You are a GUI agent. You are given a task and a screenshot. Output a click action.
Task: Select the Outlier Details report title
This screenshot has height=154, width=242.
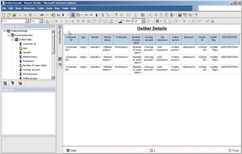[152, 28]
